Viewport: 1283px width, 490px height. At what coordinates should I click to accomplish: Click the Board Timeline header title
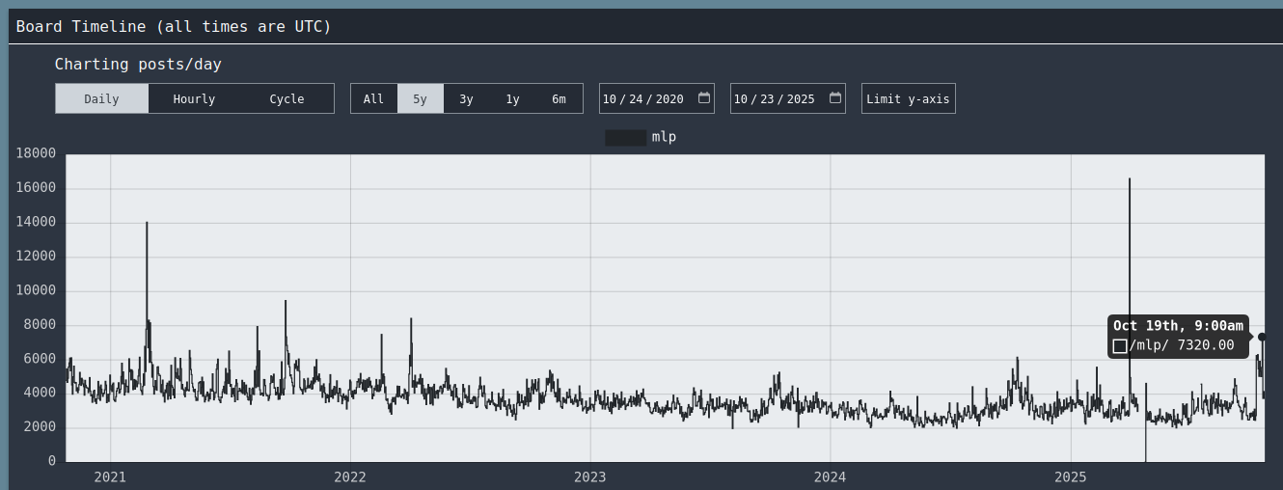point(174,27)
